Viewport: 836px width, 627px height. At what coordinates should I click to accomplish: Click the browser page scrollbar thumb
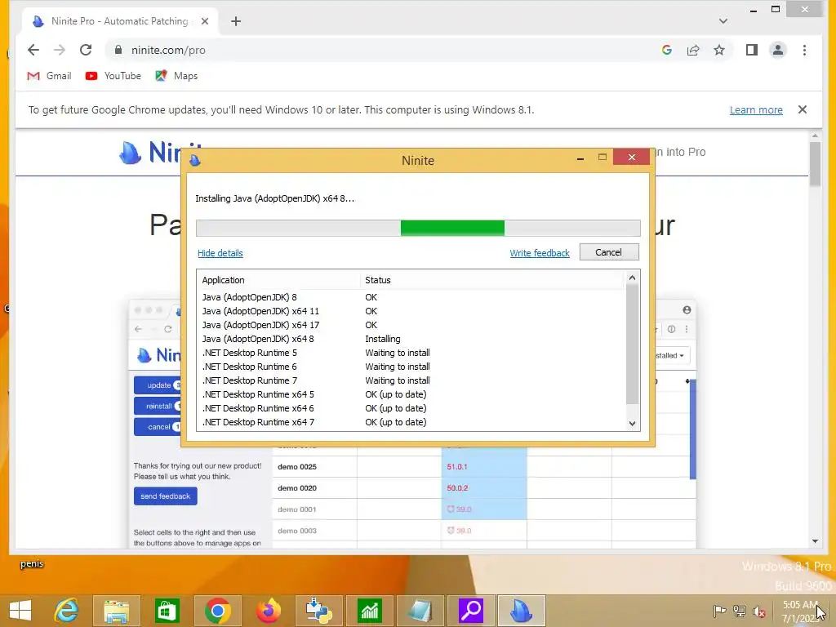coord(815,164)
